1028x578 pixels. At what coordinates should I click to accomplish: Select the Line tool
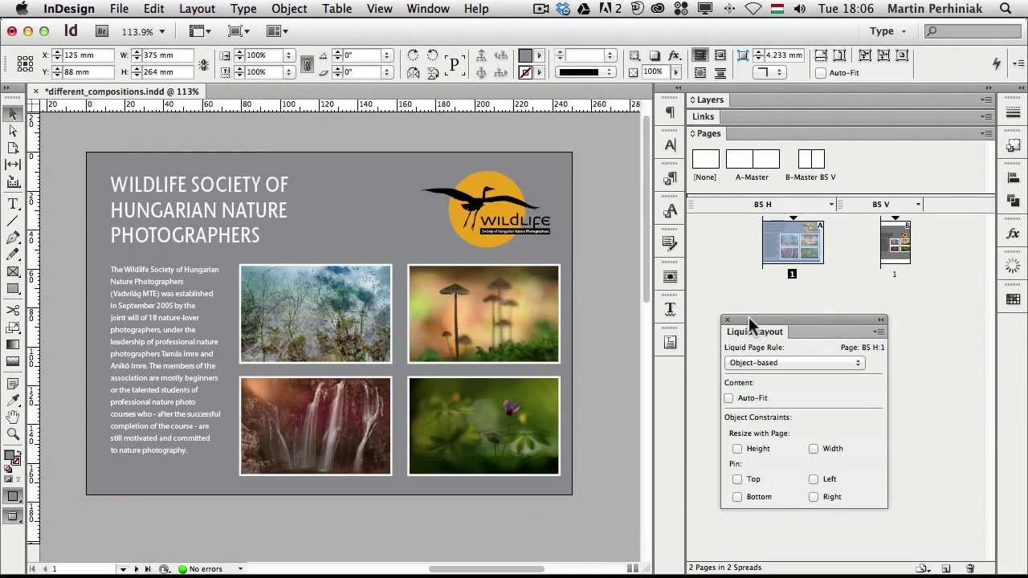click(x=13, y=221)
